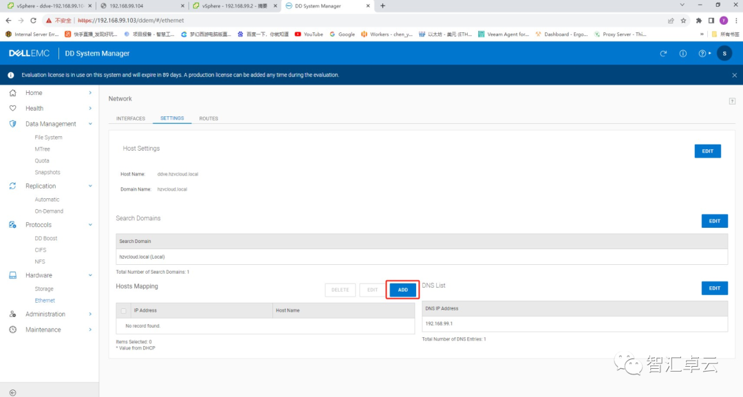The image size is (743, 397).
Task: Expand the Home menu chevron
Action: pyautogui.click(x=90, y=93)
